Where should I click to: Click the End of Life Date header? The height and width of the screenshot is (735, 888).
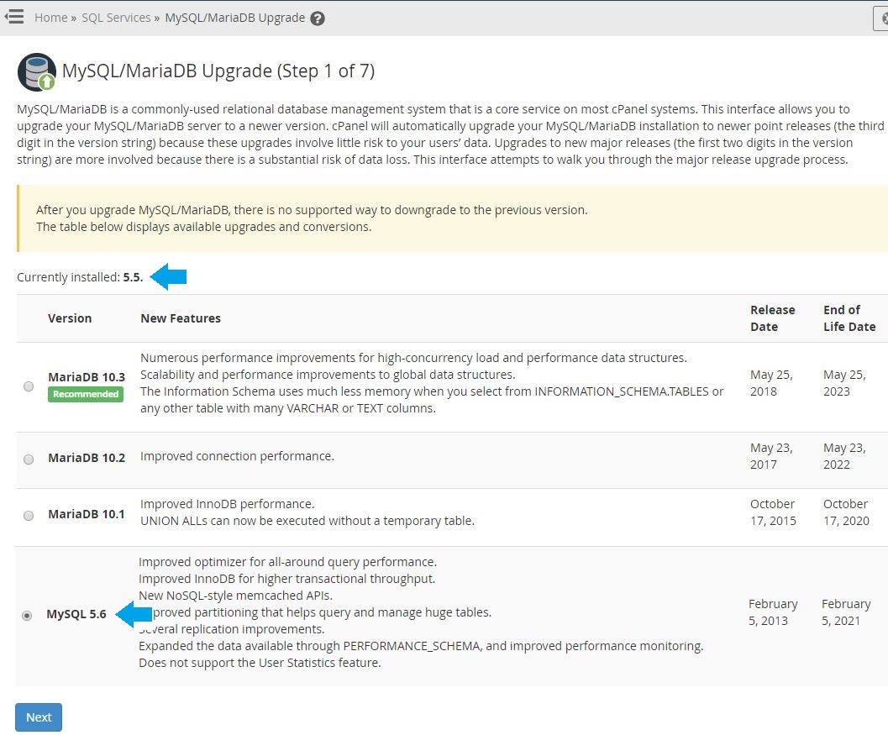coord(849,318)
